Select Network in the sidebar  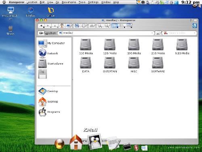coord(48,53)
